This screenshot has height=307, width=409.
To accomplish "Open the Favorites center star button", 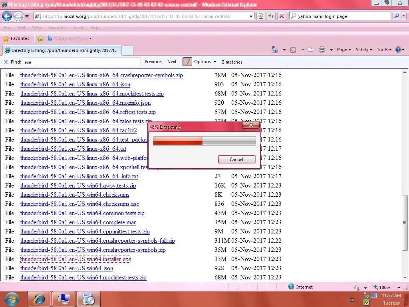I will (16, 38).
